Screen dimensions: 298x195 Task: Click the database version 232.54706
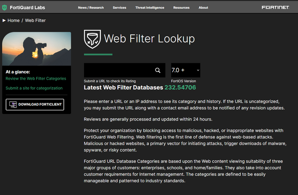click(x=180, y=87)
